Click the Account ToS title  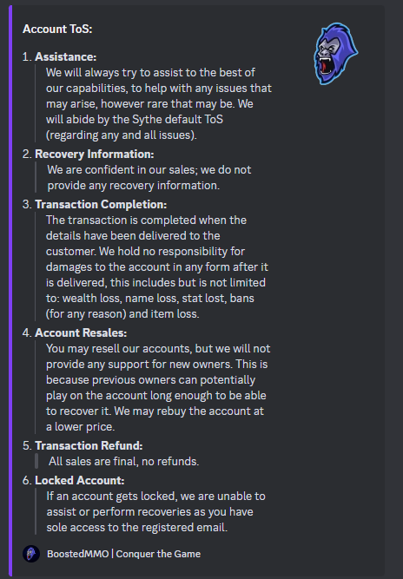57,29
